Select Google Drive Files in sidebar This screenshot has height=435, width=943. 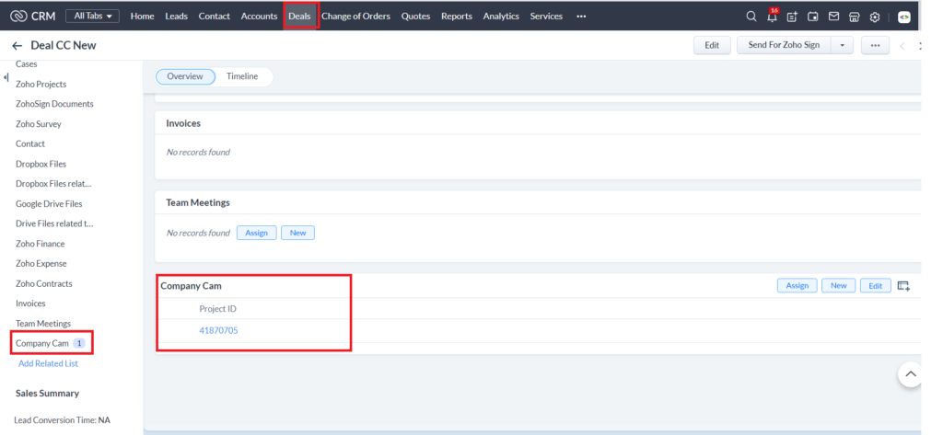(x=49, y=203)
